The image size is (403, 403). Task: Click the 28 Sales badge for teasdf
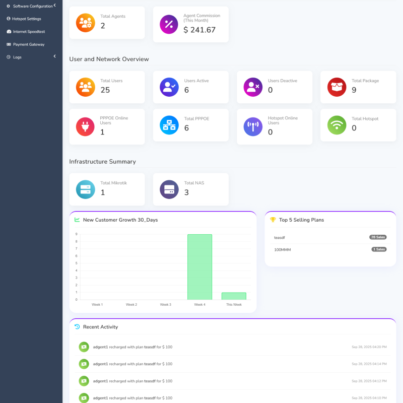(378, 237)
